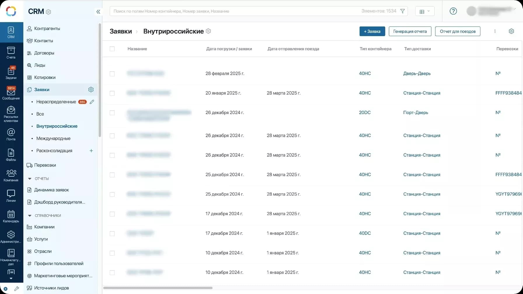
Task: Open gear settings beside Заявки sidebar item
Action: coord(91,90)
